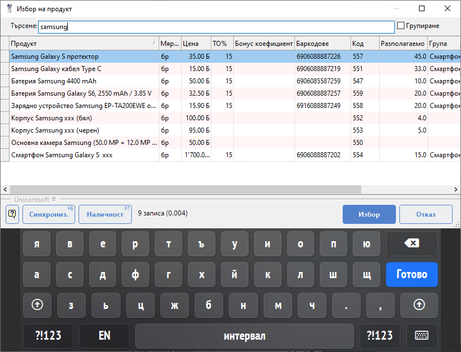Viewport: 461px width, 352px height.
Task: Click the help question mark icon
Action: pyautogui.click(x=12, y=214)
